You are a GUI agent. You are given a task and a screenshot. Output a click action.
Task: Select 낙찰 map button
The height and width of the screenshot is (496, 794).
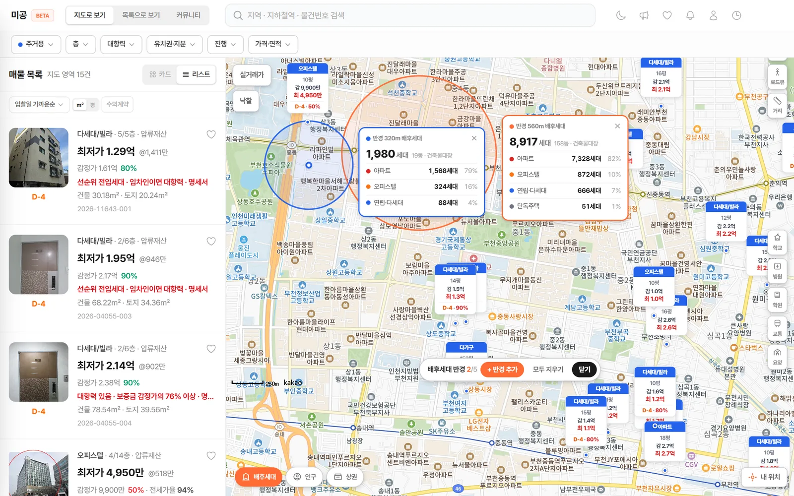tap(246, 101)
